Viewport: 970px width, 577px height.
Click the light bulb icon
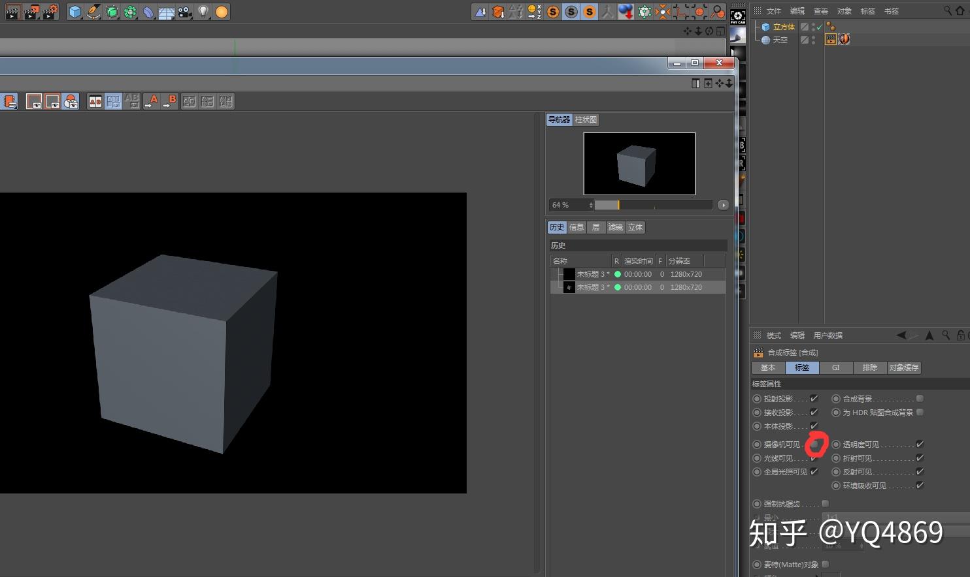coord(203,12)
